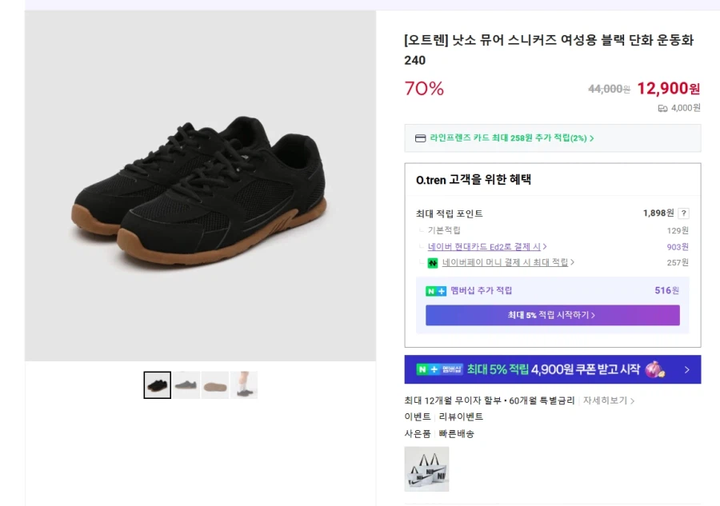Click the green Naver Pay icon
The height and width of the screenshot is (506, 720).
point(431,262)
